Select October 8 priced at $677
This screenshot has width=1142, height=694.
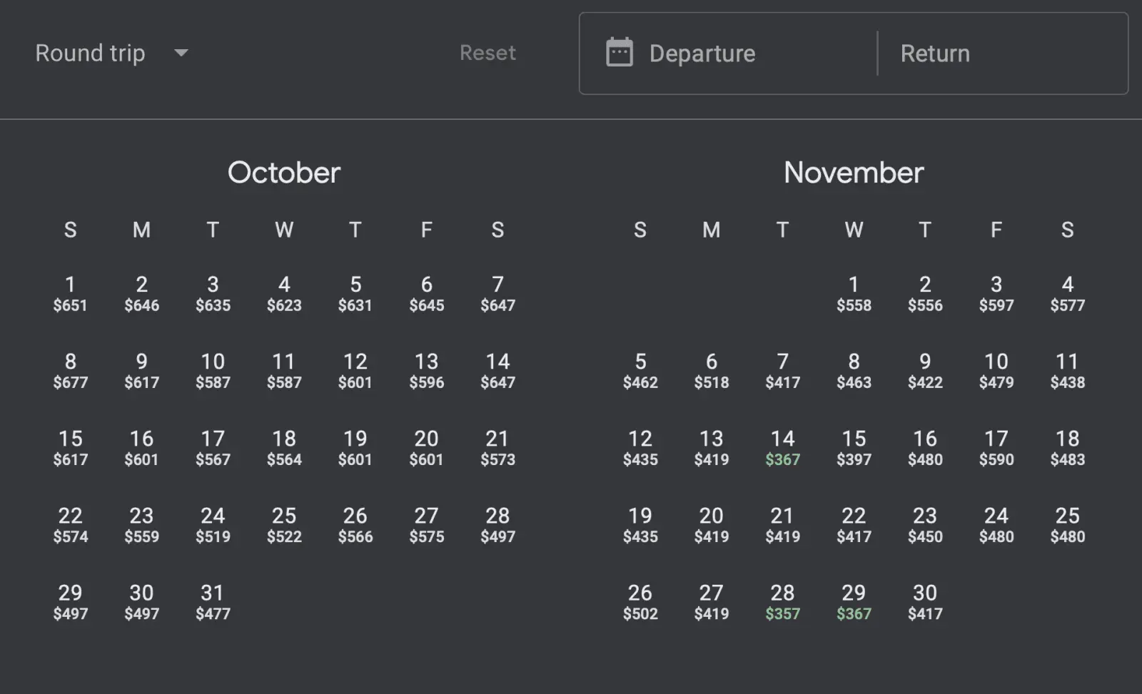tap(70, 370)
